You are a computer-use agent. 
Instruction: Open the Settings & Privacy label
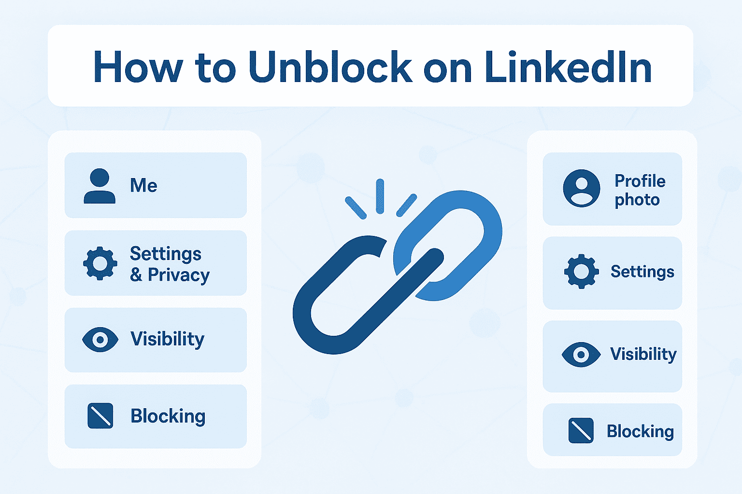pyautogui.click(x=169, y=264)
